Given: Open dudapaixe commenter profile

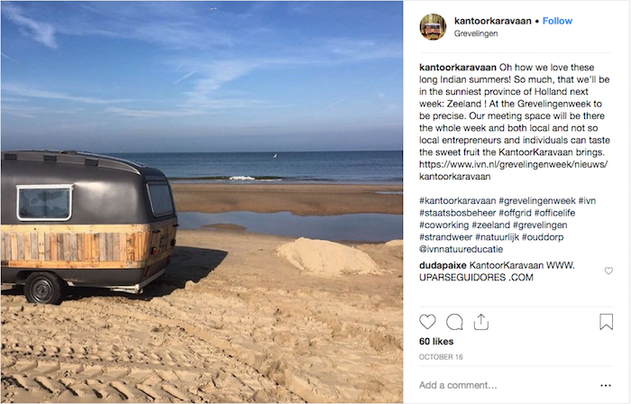Looking at the screenshot, I should click(443, 265).
